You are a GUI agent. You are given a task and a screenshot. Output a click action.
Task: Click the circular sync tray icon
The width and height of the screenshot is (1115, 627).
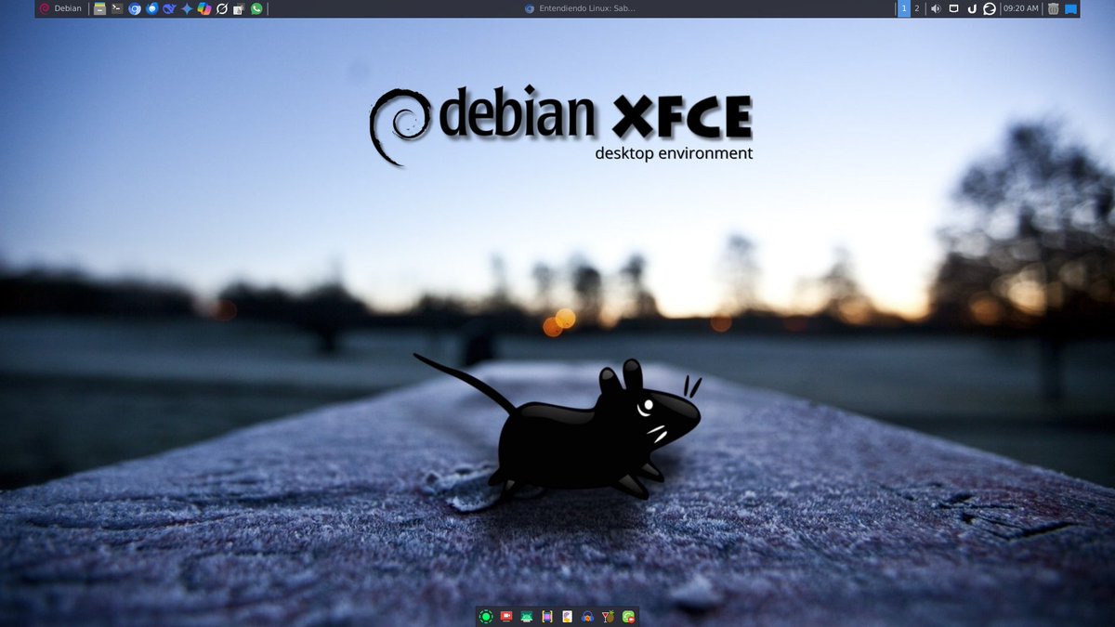pos(990,8)
